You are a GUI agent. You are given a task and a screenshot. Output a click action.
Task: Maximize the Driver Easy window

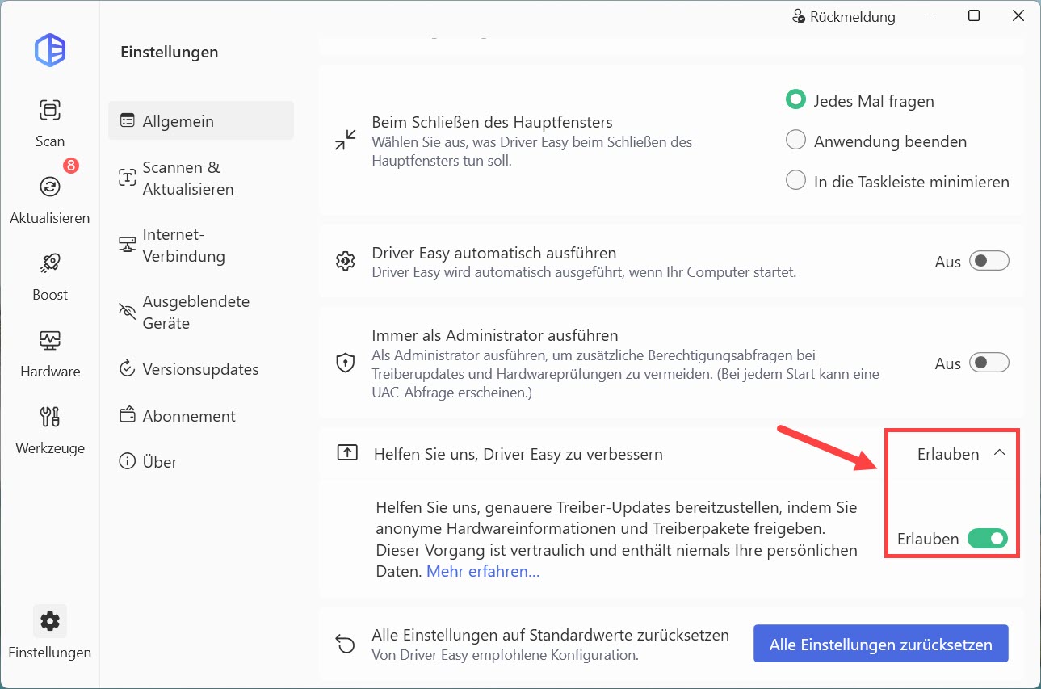pos(974,16)
